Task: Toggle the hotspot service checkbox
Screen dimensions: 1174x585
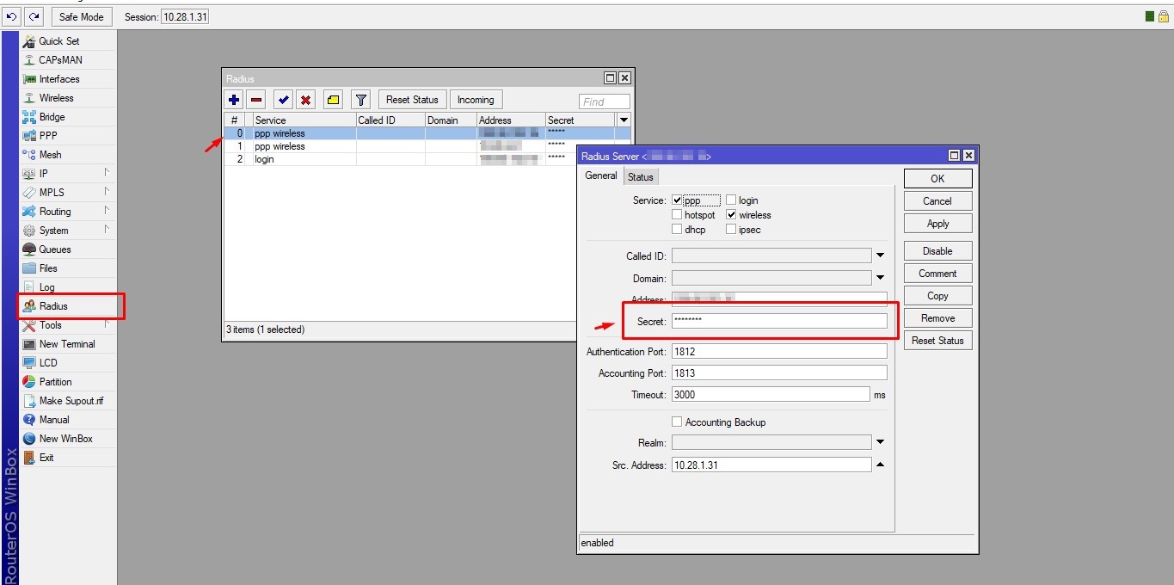Action: point(677,215)
